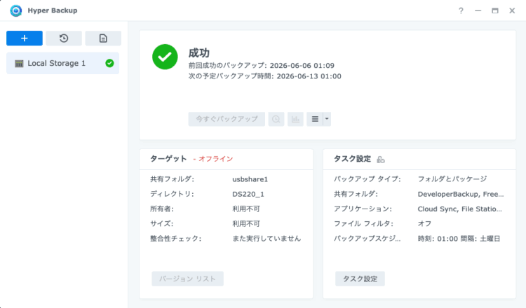The height and width of the screenshot is (308, 526).
Task: Click the Hyper Backup app logo
Action: pos(15,10)
